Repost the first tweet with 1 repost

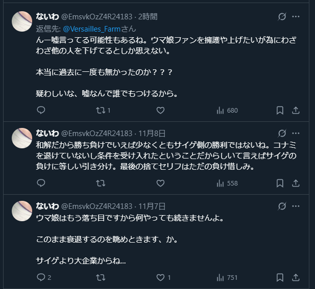[101, 110]
